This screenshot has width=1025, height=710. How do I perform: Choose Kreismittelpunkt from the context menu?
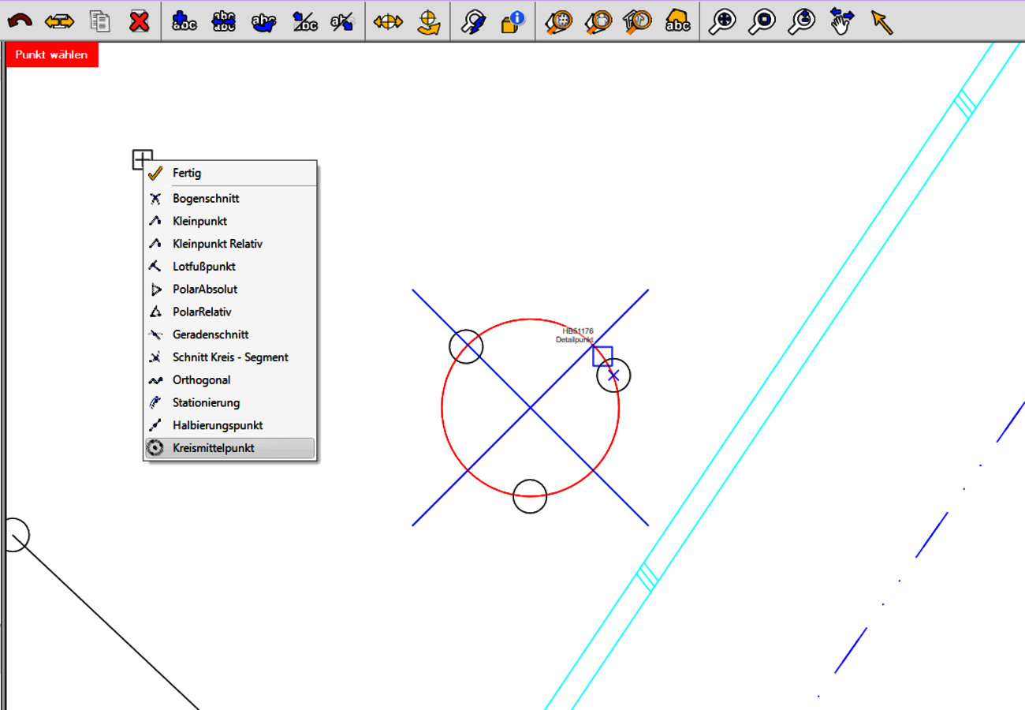(213, 448)
